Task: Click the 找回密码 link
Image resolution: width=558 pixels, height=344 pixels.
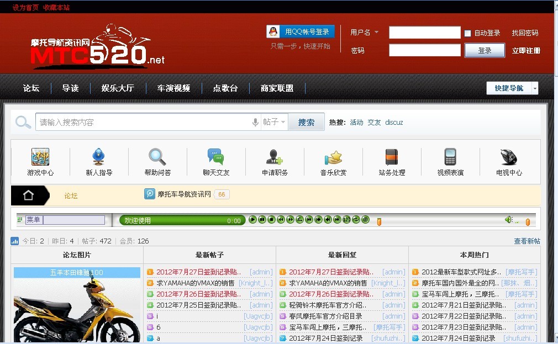Action: click(525, 33)
